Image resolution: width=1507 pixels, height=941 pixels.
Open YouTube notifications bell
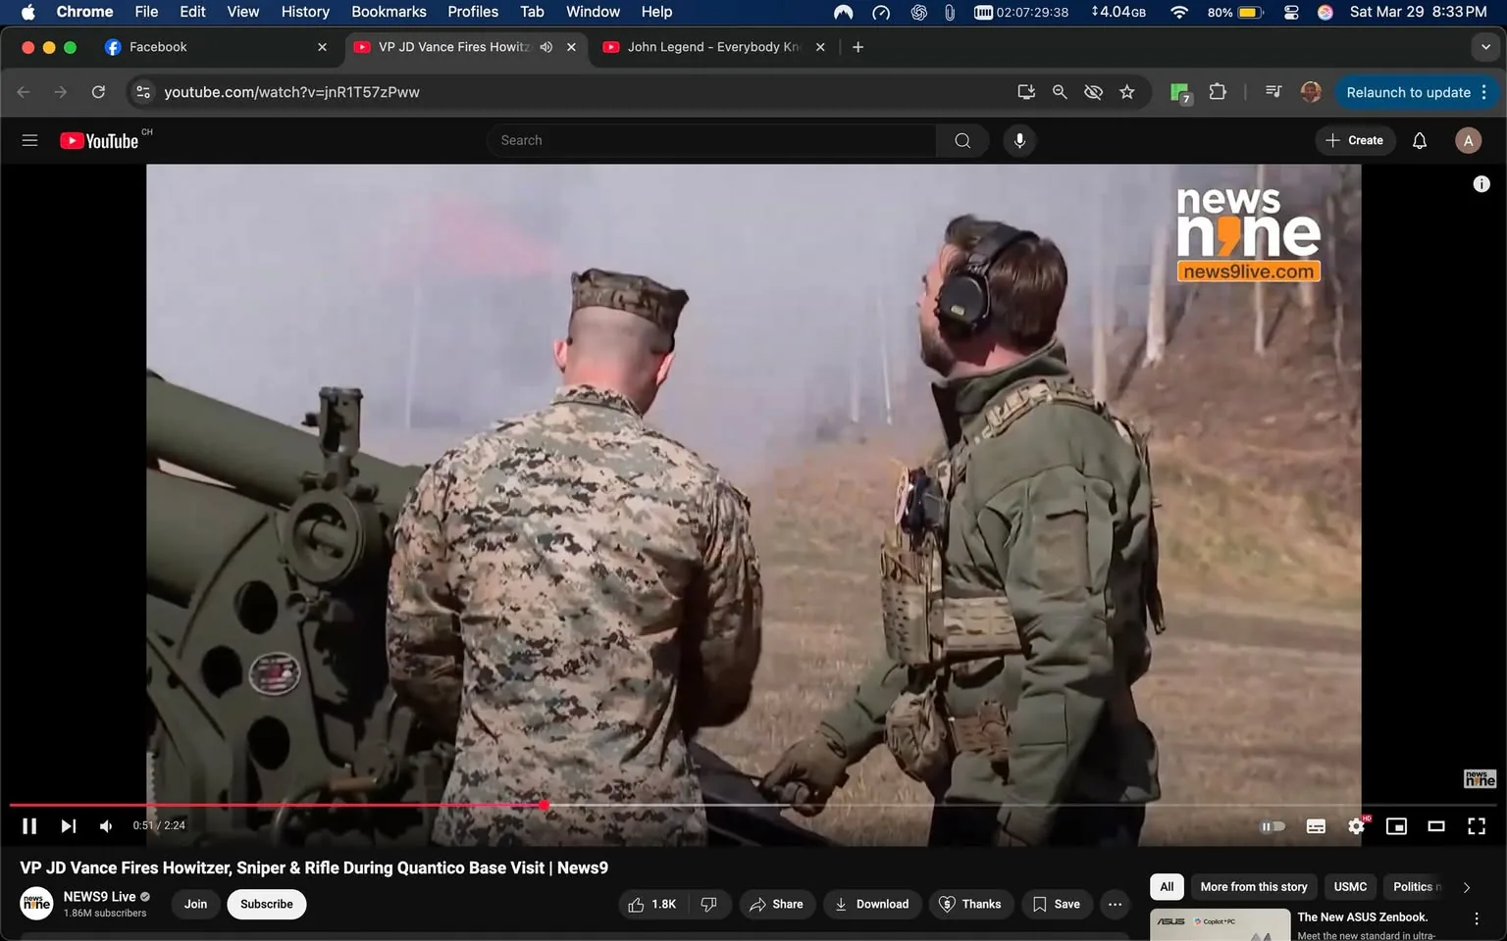click(x=1419, y=140)
